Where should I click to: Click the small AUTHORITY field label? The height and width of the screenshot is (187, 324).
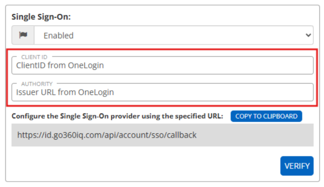click(37, 84)
